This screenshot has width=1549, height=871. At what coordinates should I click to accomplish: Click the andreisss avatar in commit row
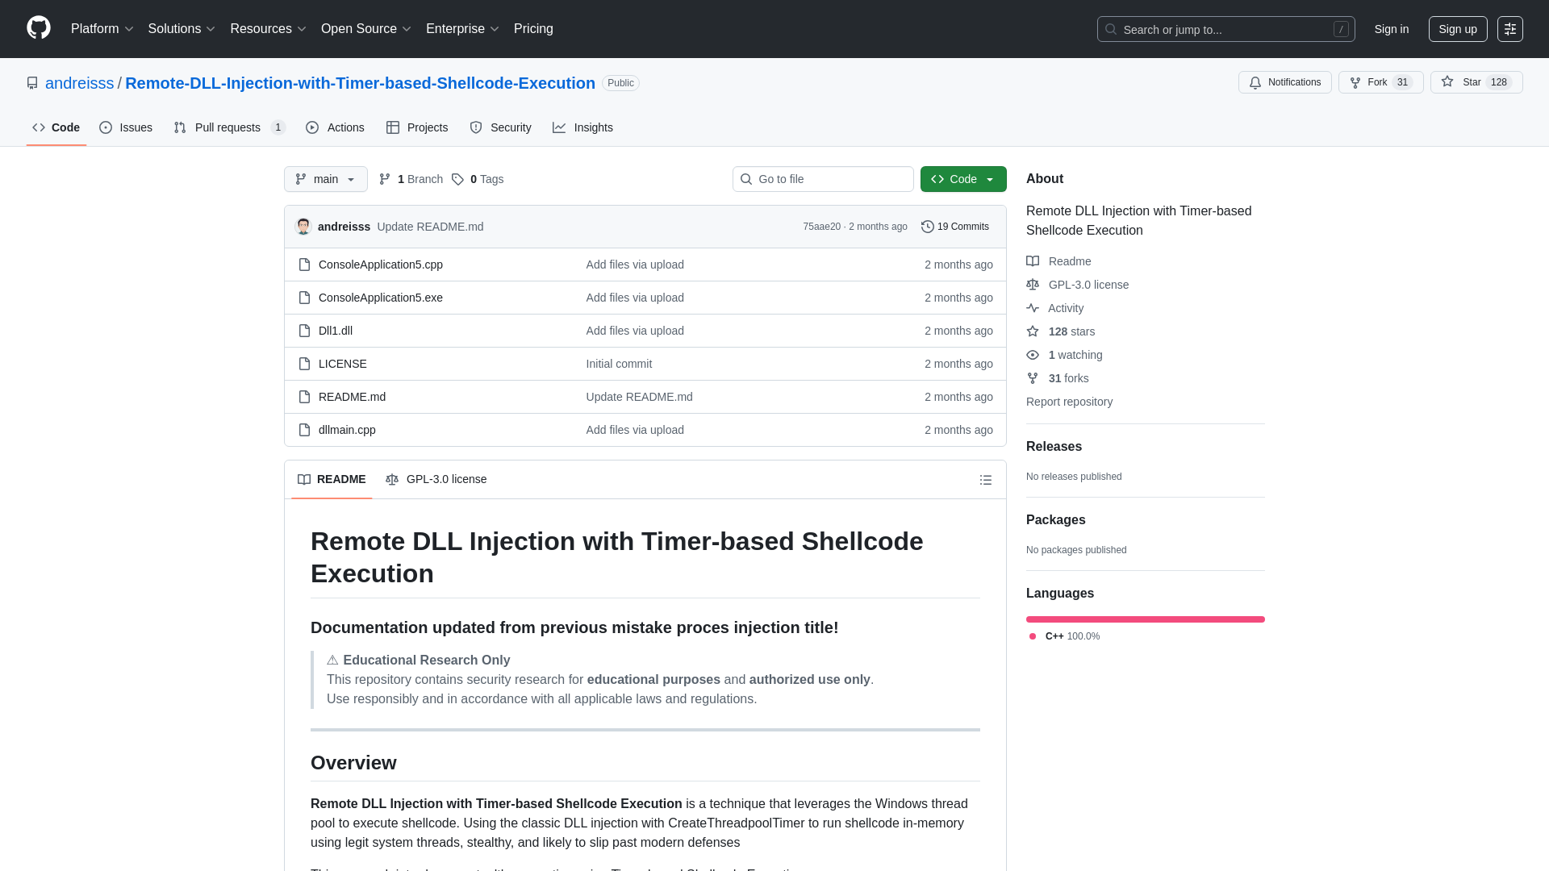pyautogui.click(x=303, y=227)
